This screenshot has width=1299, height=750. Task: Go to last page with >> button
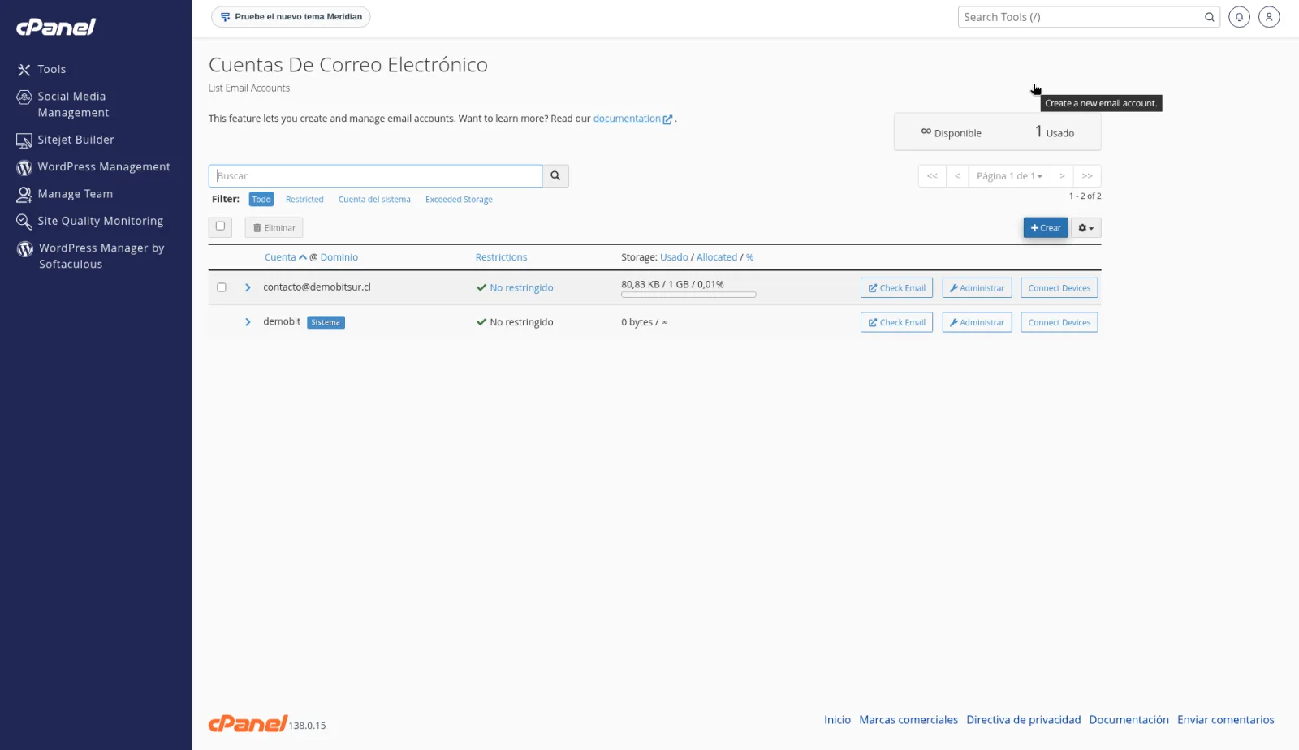point(1087,176)
